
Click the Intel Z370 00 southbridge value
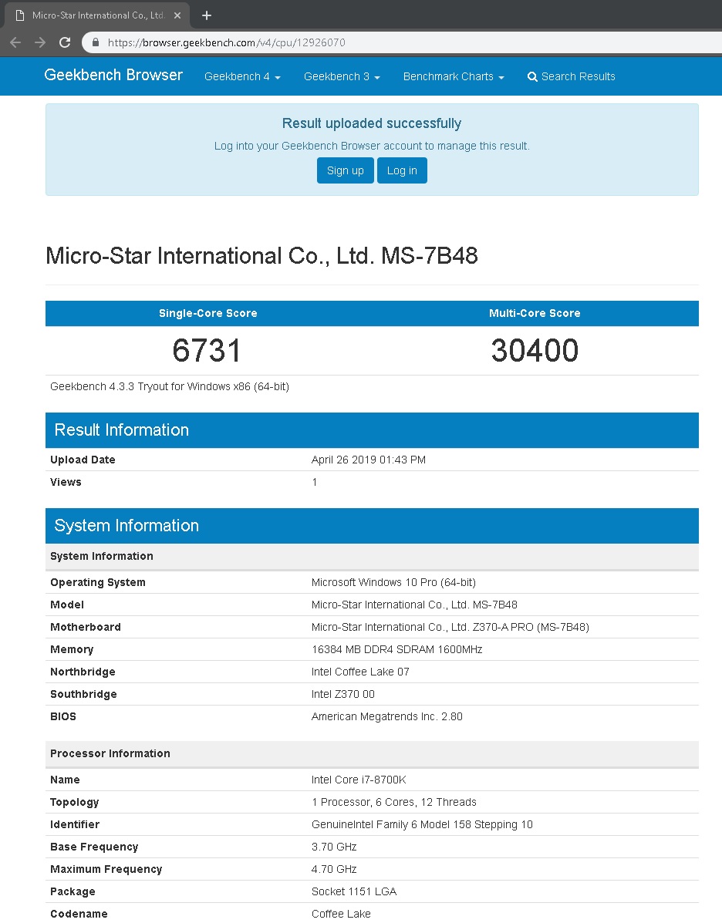(x=342, y=694)
